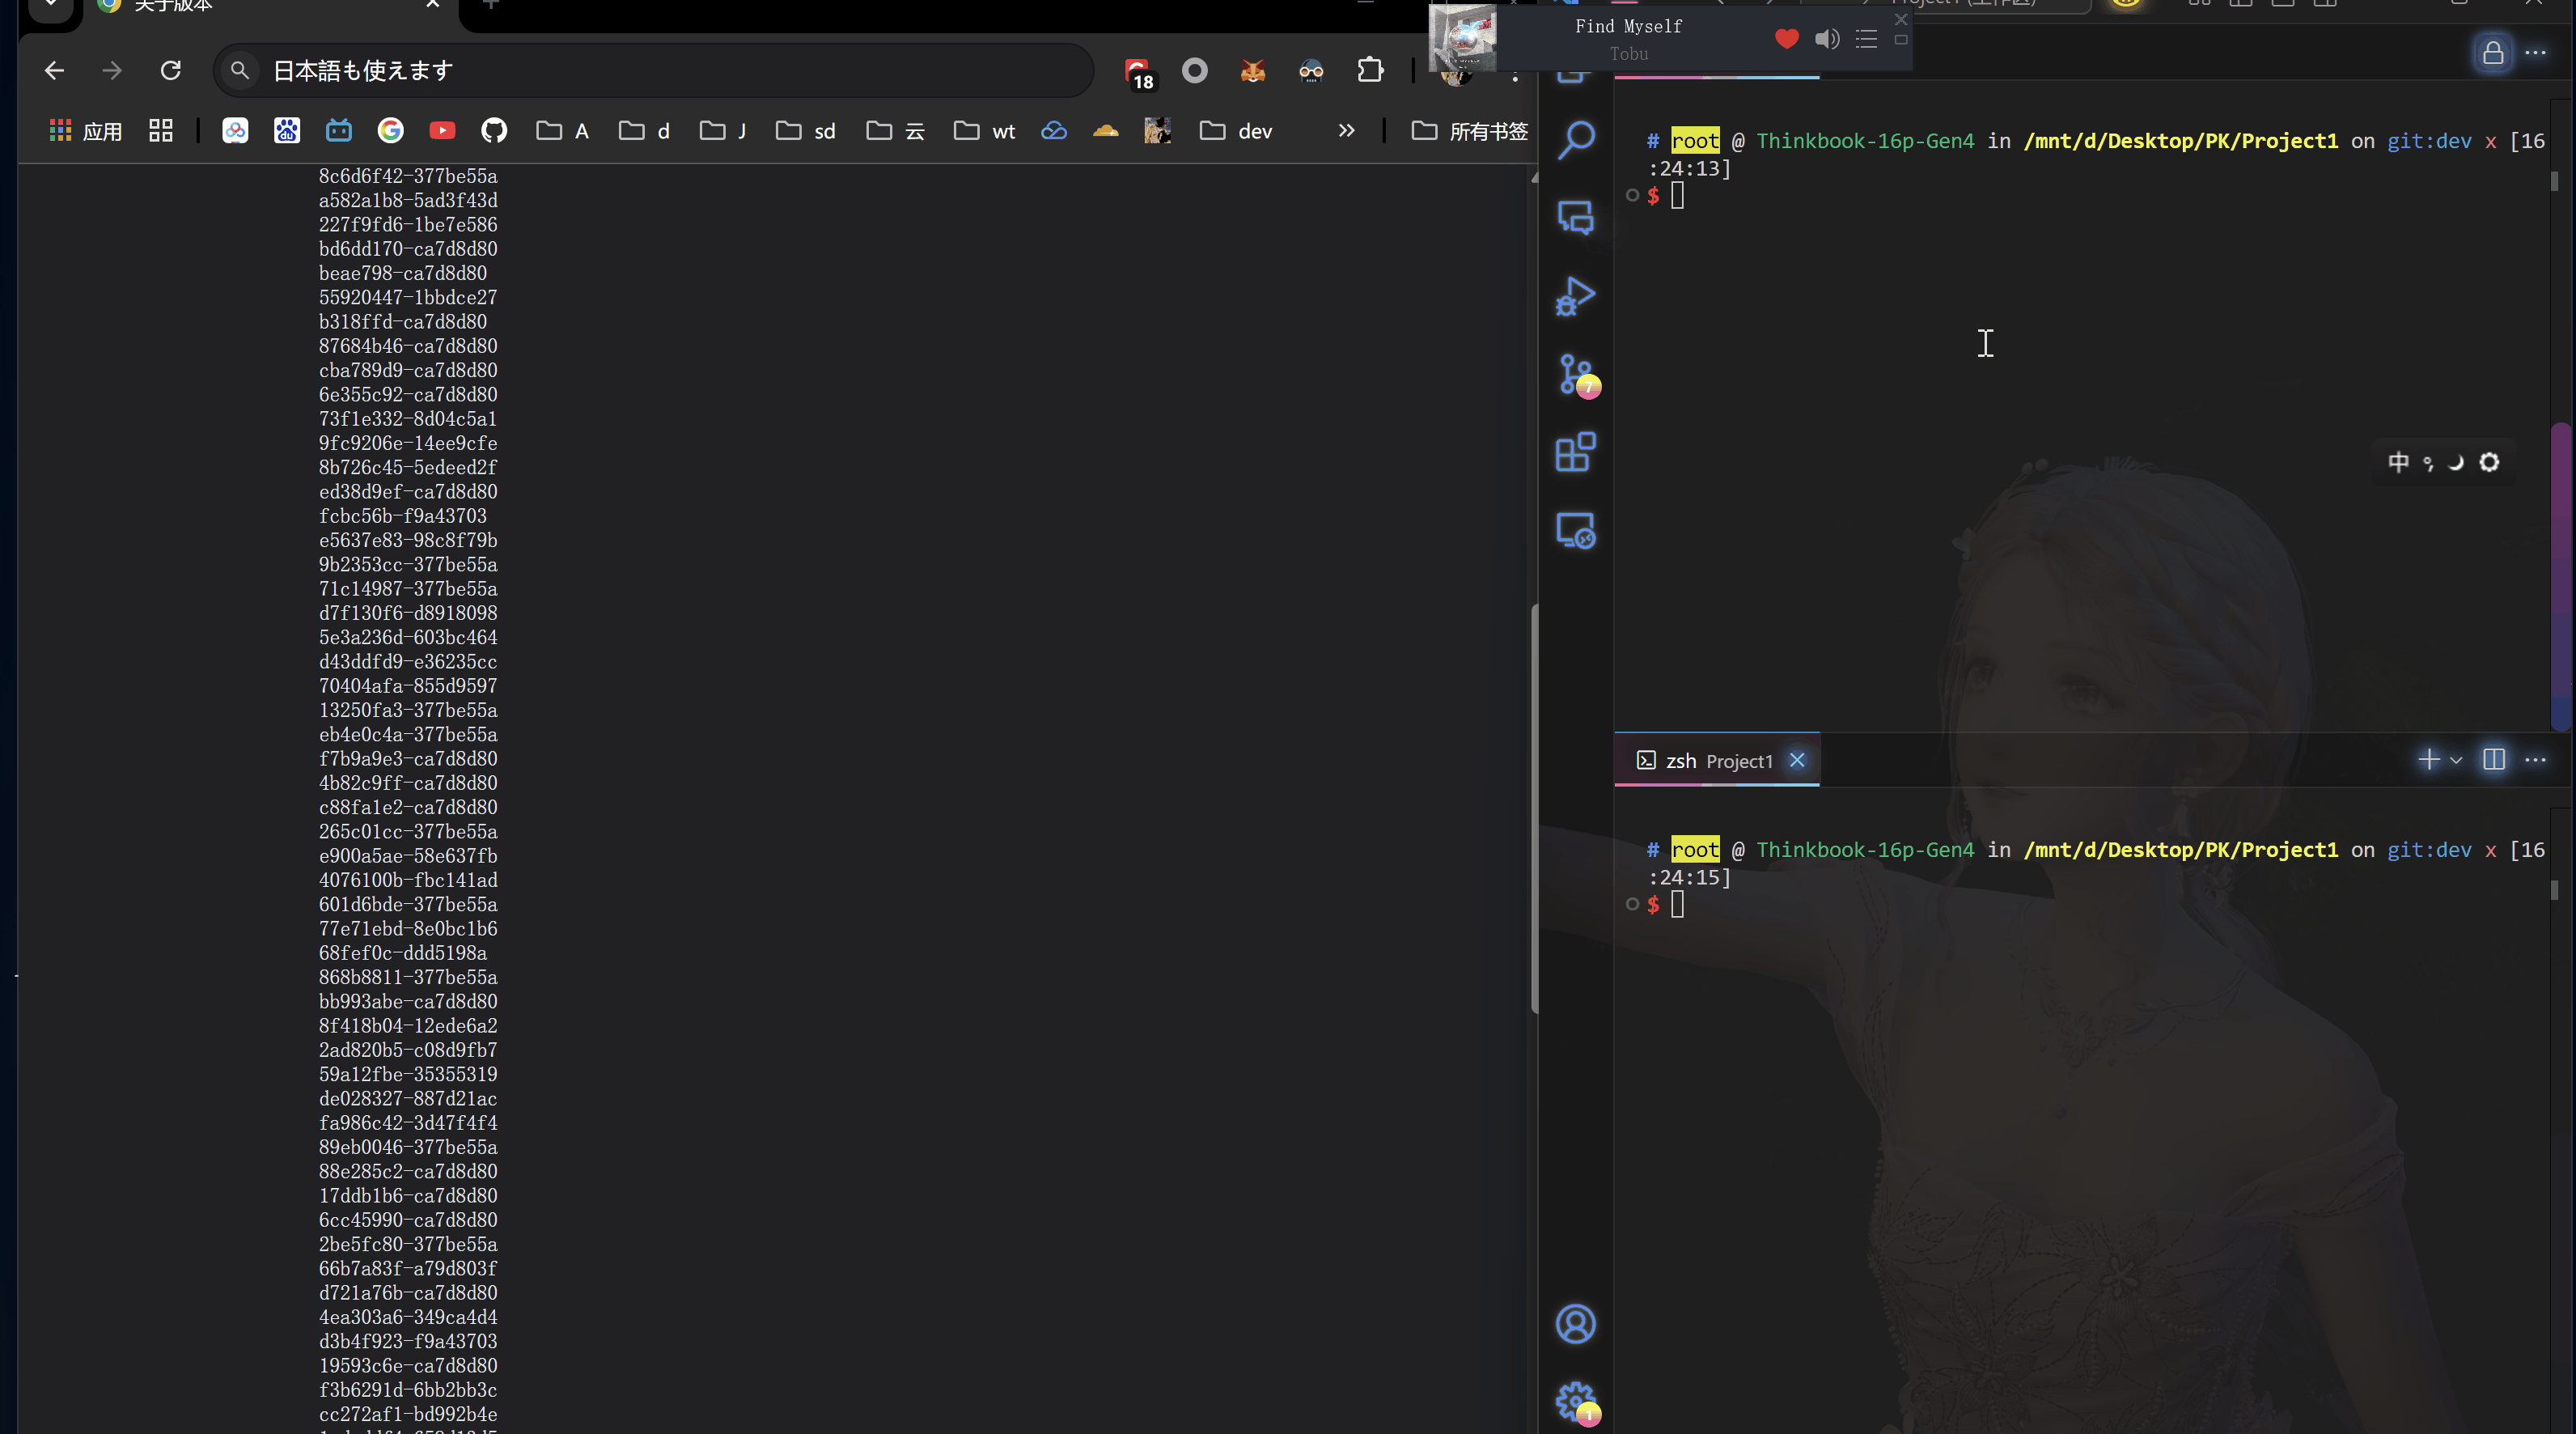The image size is (2576, 1434).
Task: Open the 应用 apps shortcut
Action: click(x=86, y=131)
